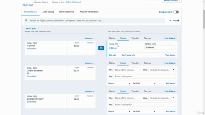The width and height of the screenshot is (205, 115).
Task: Open Tax Rate dropdown for Swanston Security
Action: point(144,111)
